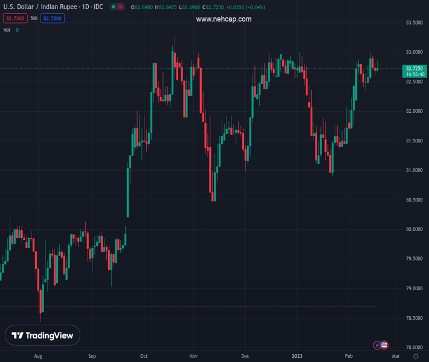This screenshot has height=362, width=429.
Task: Click the 2023 label on time axis
Action: coord(297,357)
